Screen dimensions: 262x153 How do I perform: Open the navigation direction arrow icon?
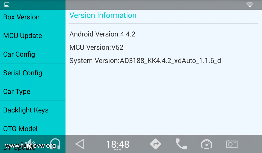(x=156, y=144)
